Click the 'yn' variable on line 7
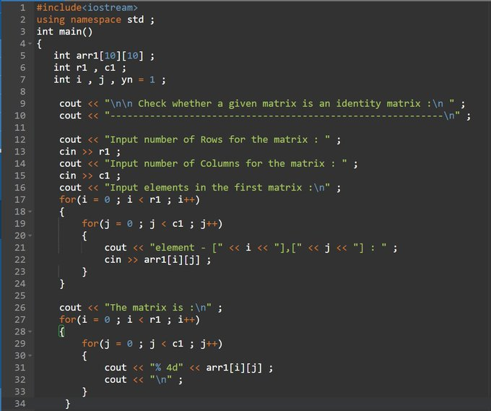 pyautogui.click(x=127, y=80)
